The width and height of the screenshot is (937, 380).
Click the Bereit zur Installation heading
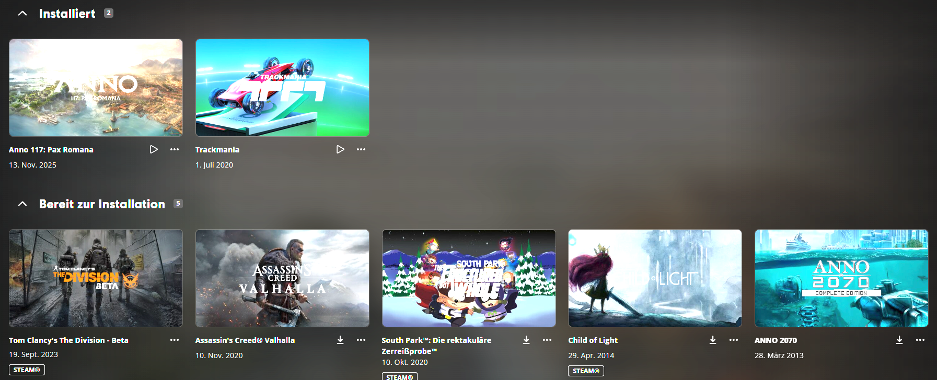click(x=102, y=204)
